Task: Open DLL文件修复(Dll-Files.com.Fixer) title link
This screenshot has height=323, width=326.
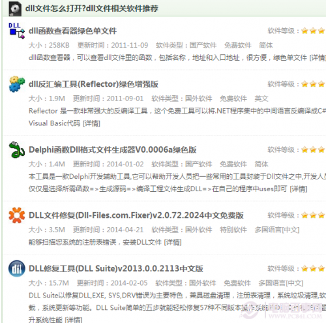Action: pos(136,215)
